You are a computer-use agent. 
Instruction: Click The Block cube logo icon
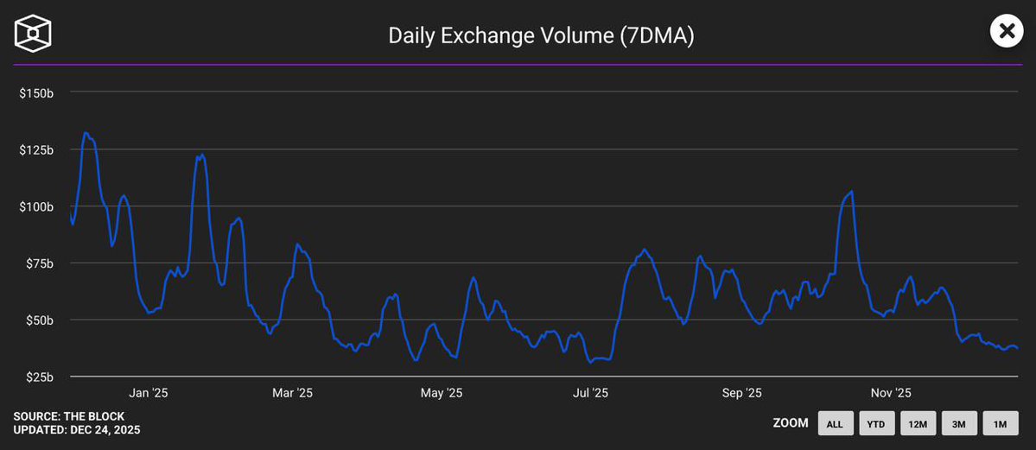(33, 33)
